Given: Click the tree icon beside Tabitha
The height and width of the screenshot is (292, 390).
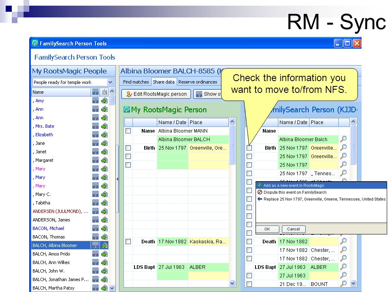Looking at the screenshot, I should [x=95, y=203].
